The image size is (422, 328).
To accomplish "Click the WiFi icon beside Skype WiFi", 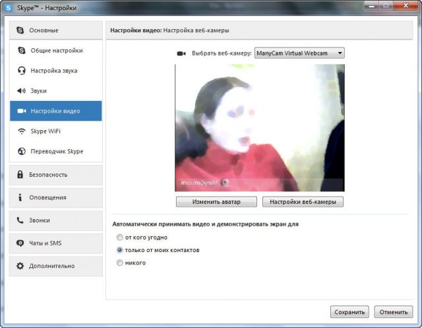I will (x=22, y=131).
